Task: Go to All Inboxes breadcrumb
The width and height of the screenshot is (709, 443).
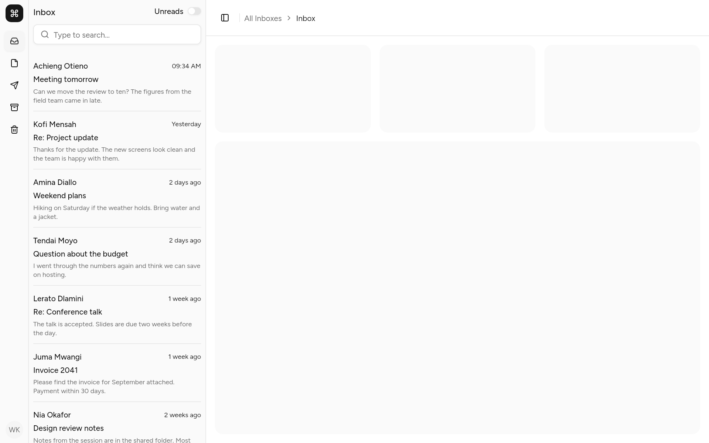Action: point(263,18)
